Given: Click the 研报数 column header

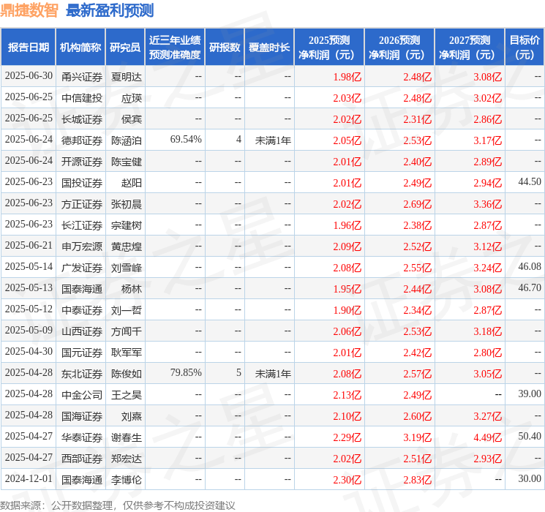Looking at the screenshot, I should pos(225,48).
